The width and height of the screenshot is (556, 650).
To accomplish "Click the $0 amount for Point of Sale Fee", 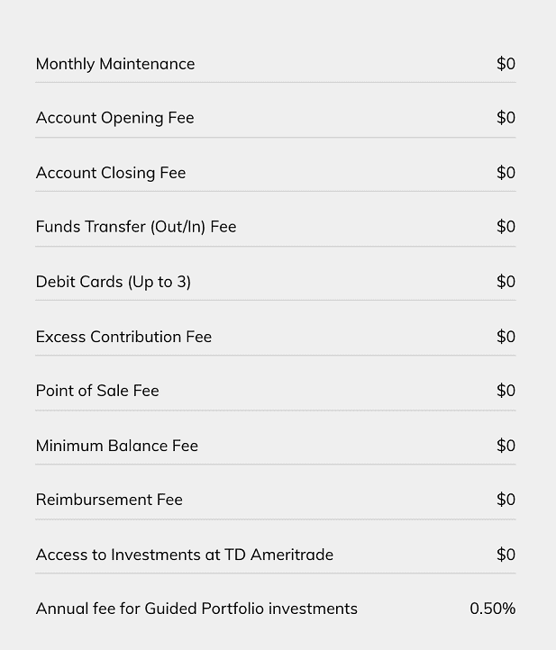I will coord(506,391).
